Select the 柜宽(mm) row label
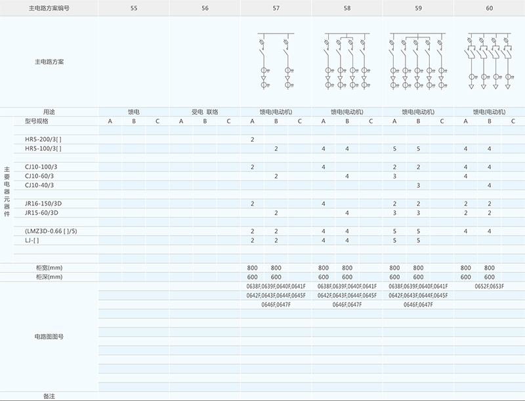The image size is (525, 401). [49, 268]
